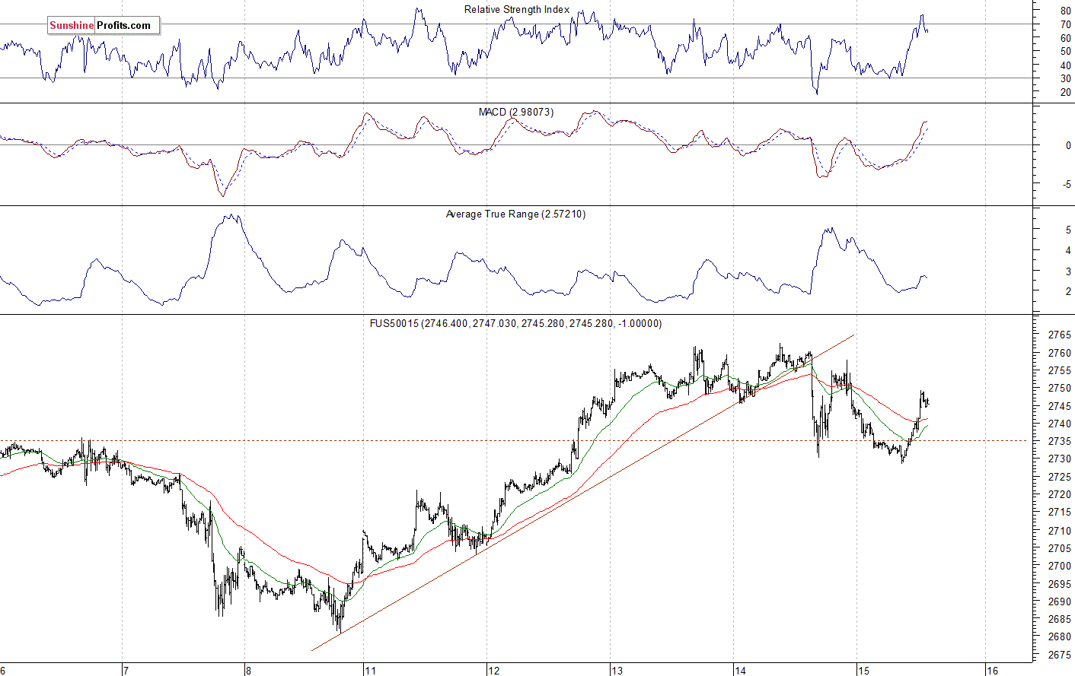Click RSI axis value 30

coord(1065,79)
